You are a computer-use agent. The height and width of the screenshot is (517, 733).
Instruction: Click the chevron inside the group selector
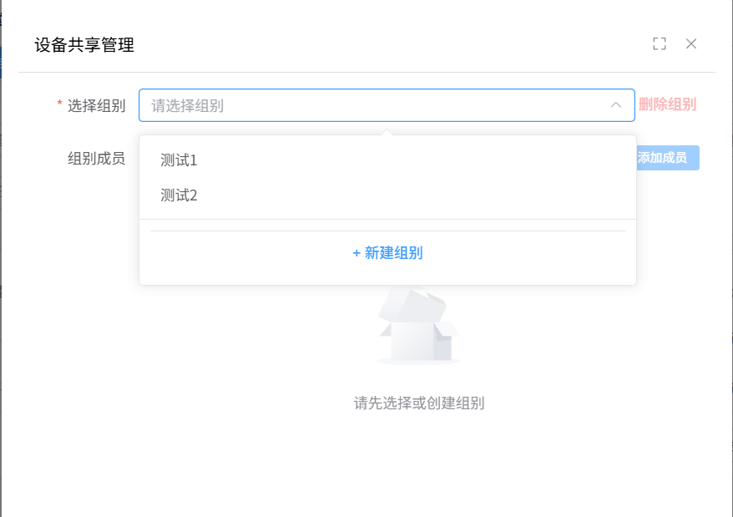point(615,104)
